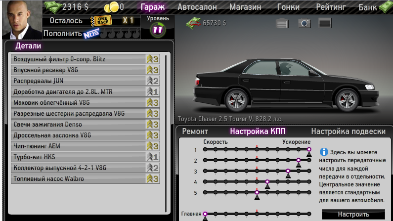
Task: Click upgrade rank icon for Распредвалы JUN
Action: [153, 81]
